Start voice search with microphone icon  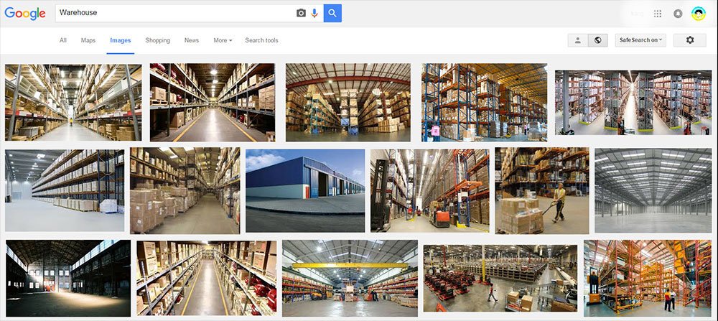[314, 13]
